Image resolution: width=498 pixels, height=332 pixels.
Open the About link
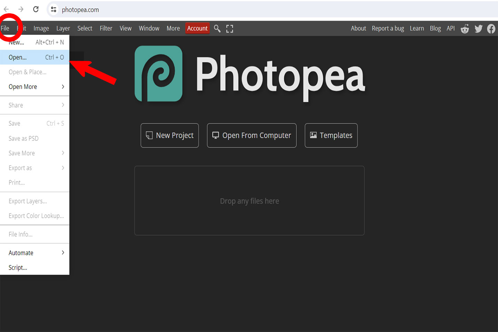coord(358,29)
